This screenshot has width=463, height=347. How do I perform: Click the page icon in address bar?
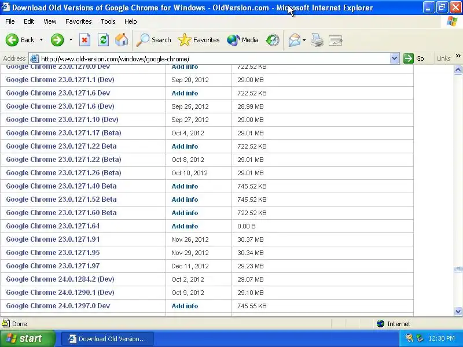35,58
